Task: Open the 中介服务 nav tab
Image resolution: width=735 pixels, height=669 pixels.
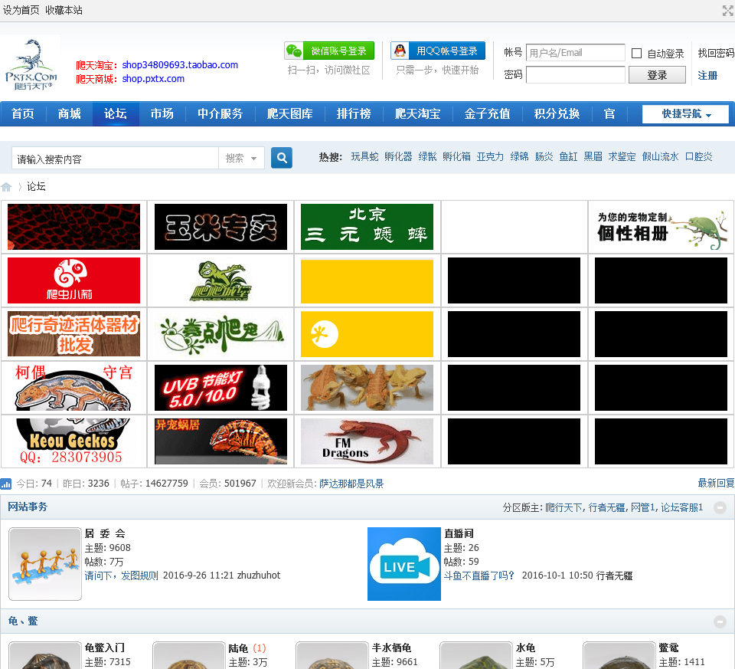Action: coord(220,114)
